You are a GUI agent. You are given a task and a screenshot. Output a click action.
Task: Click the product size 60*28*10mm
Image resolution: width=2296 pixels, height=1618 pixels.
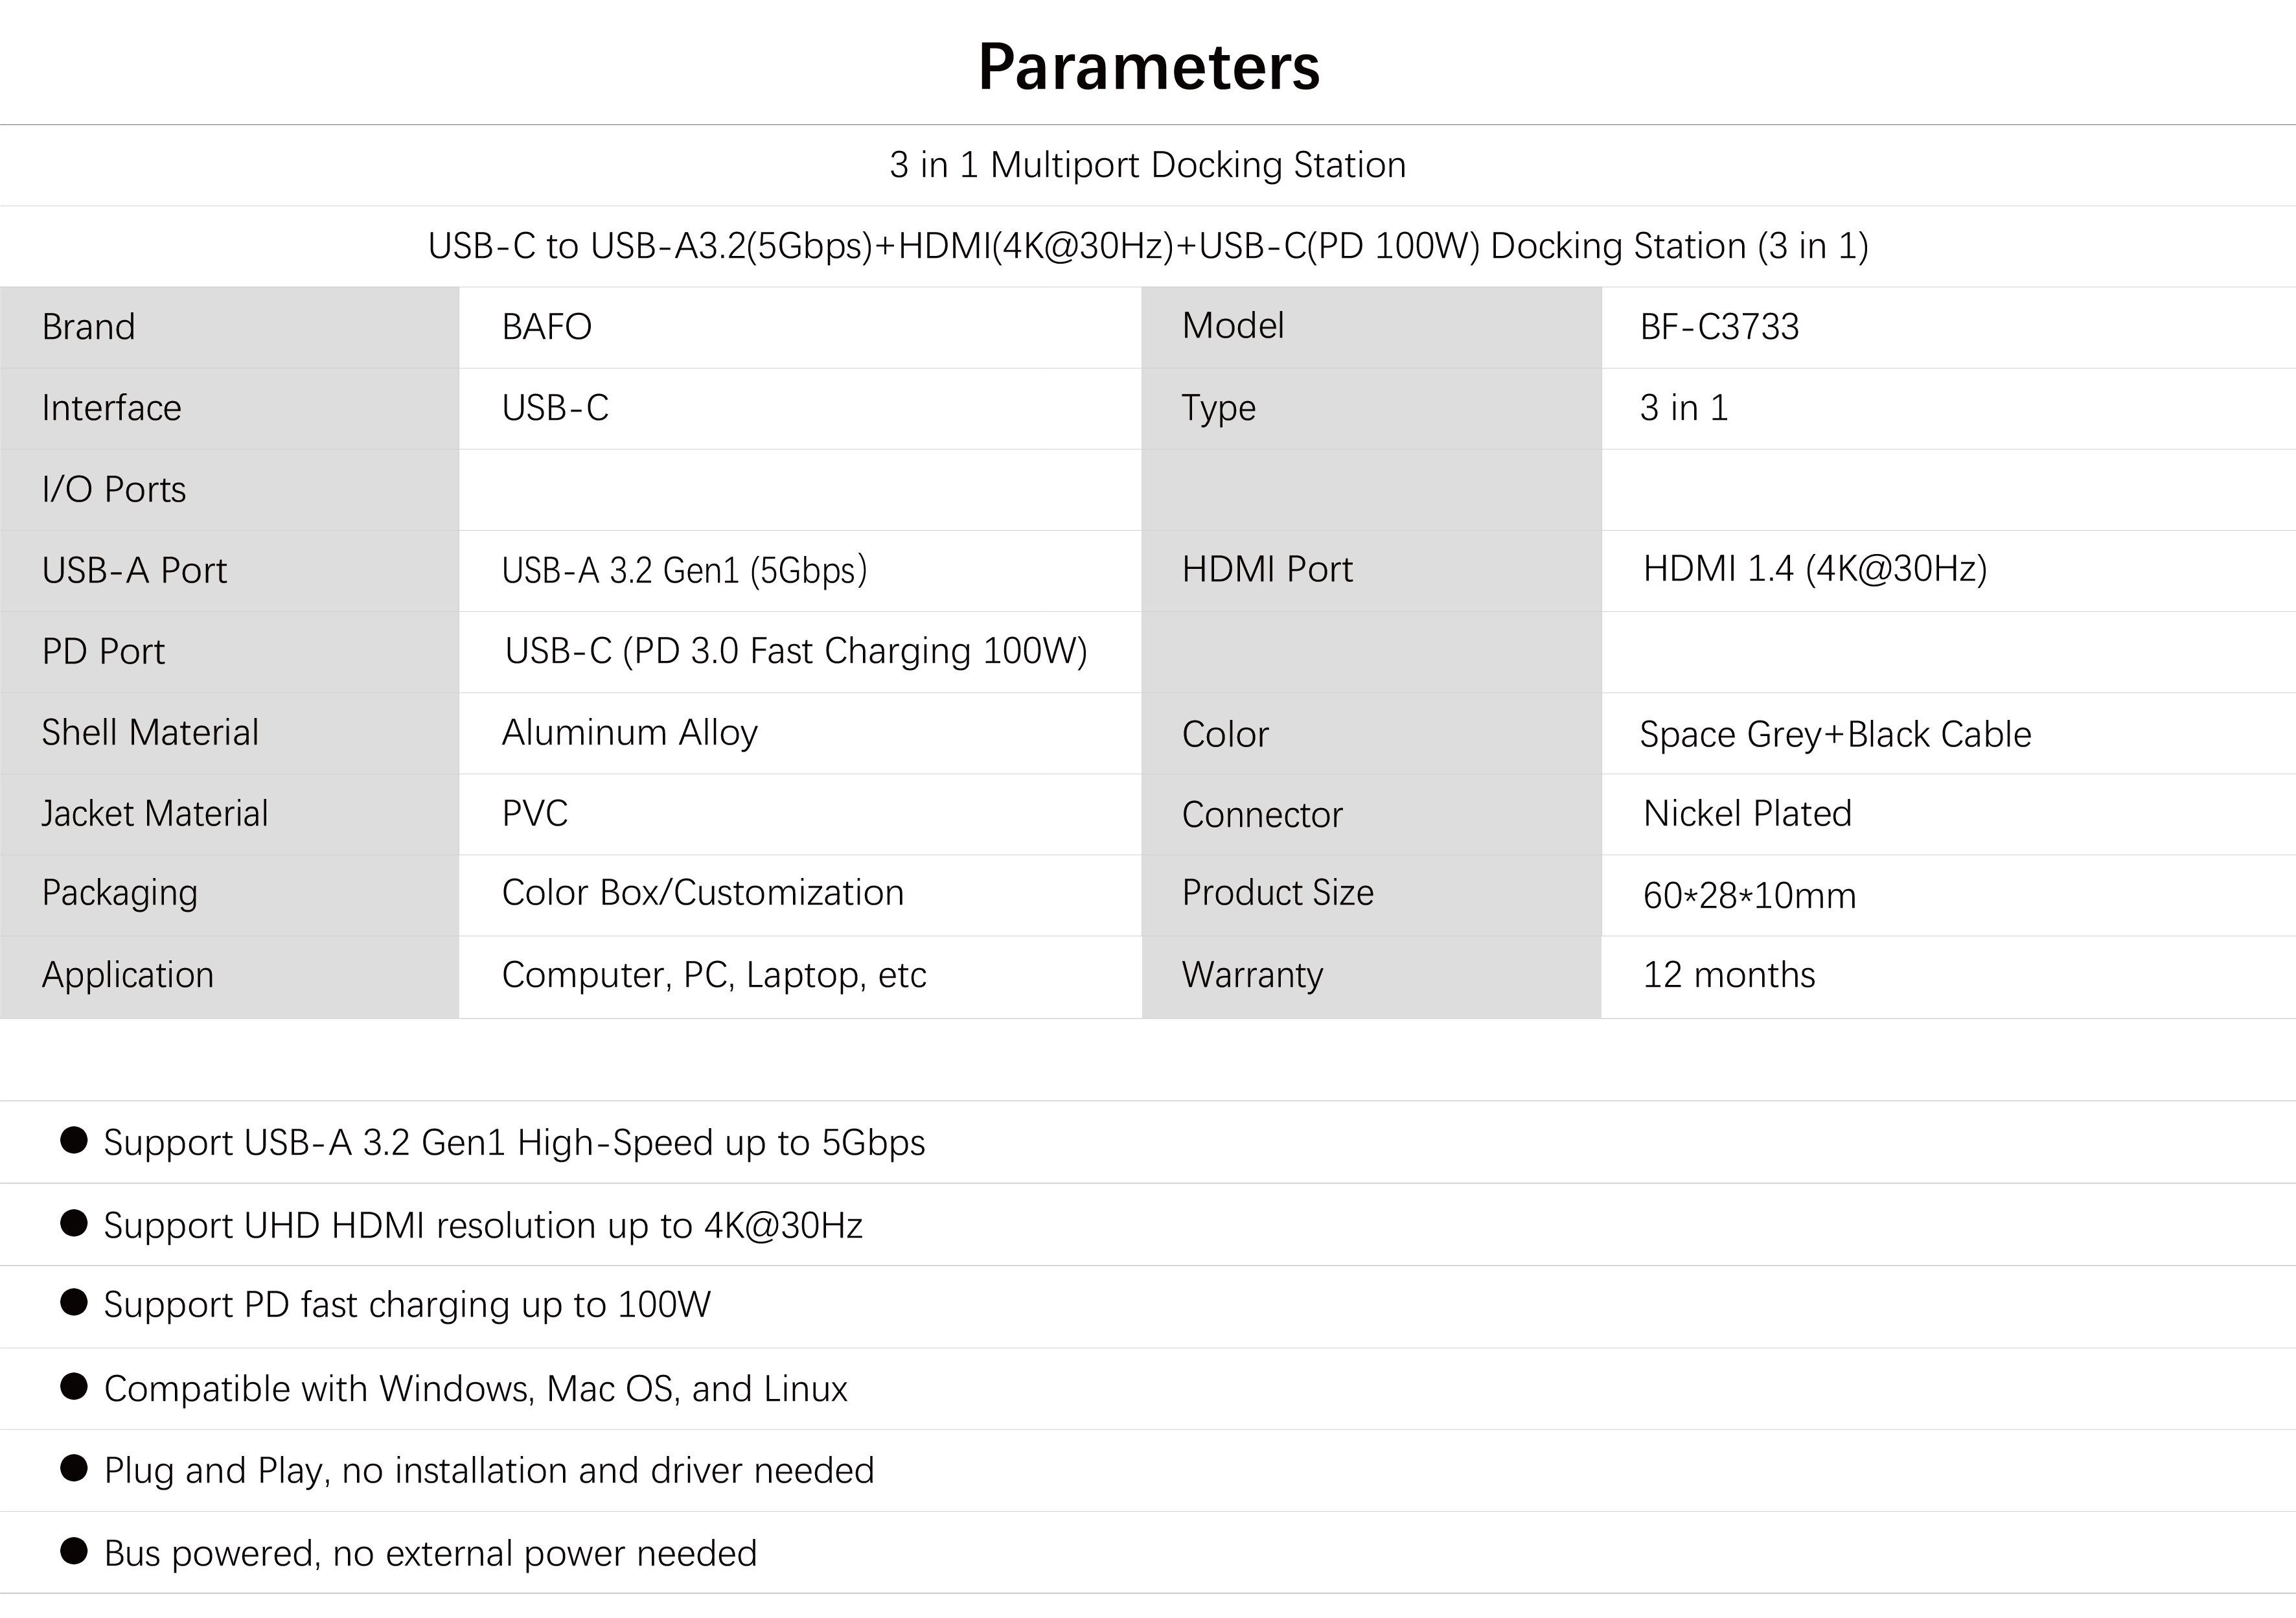click(1749, 896)
